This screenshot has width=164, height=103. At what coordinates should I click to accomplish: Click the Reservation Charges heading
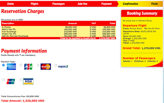23,11
